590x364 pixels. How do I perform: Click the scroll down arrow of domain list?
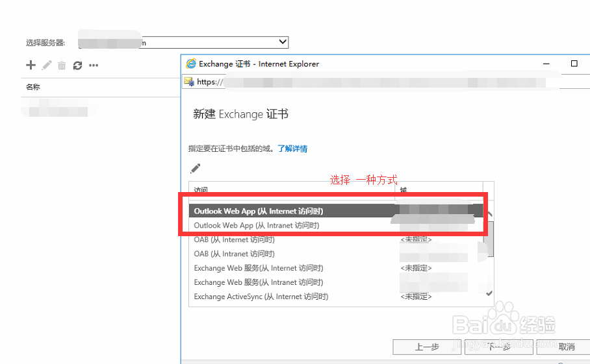coord(489,293)
